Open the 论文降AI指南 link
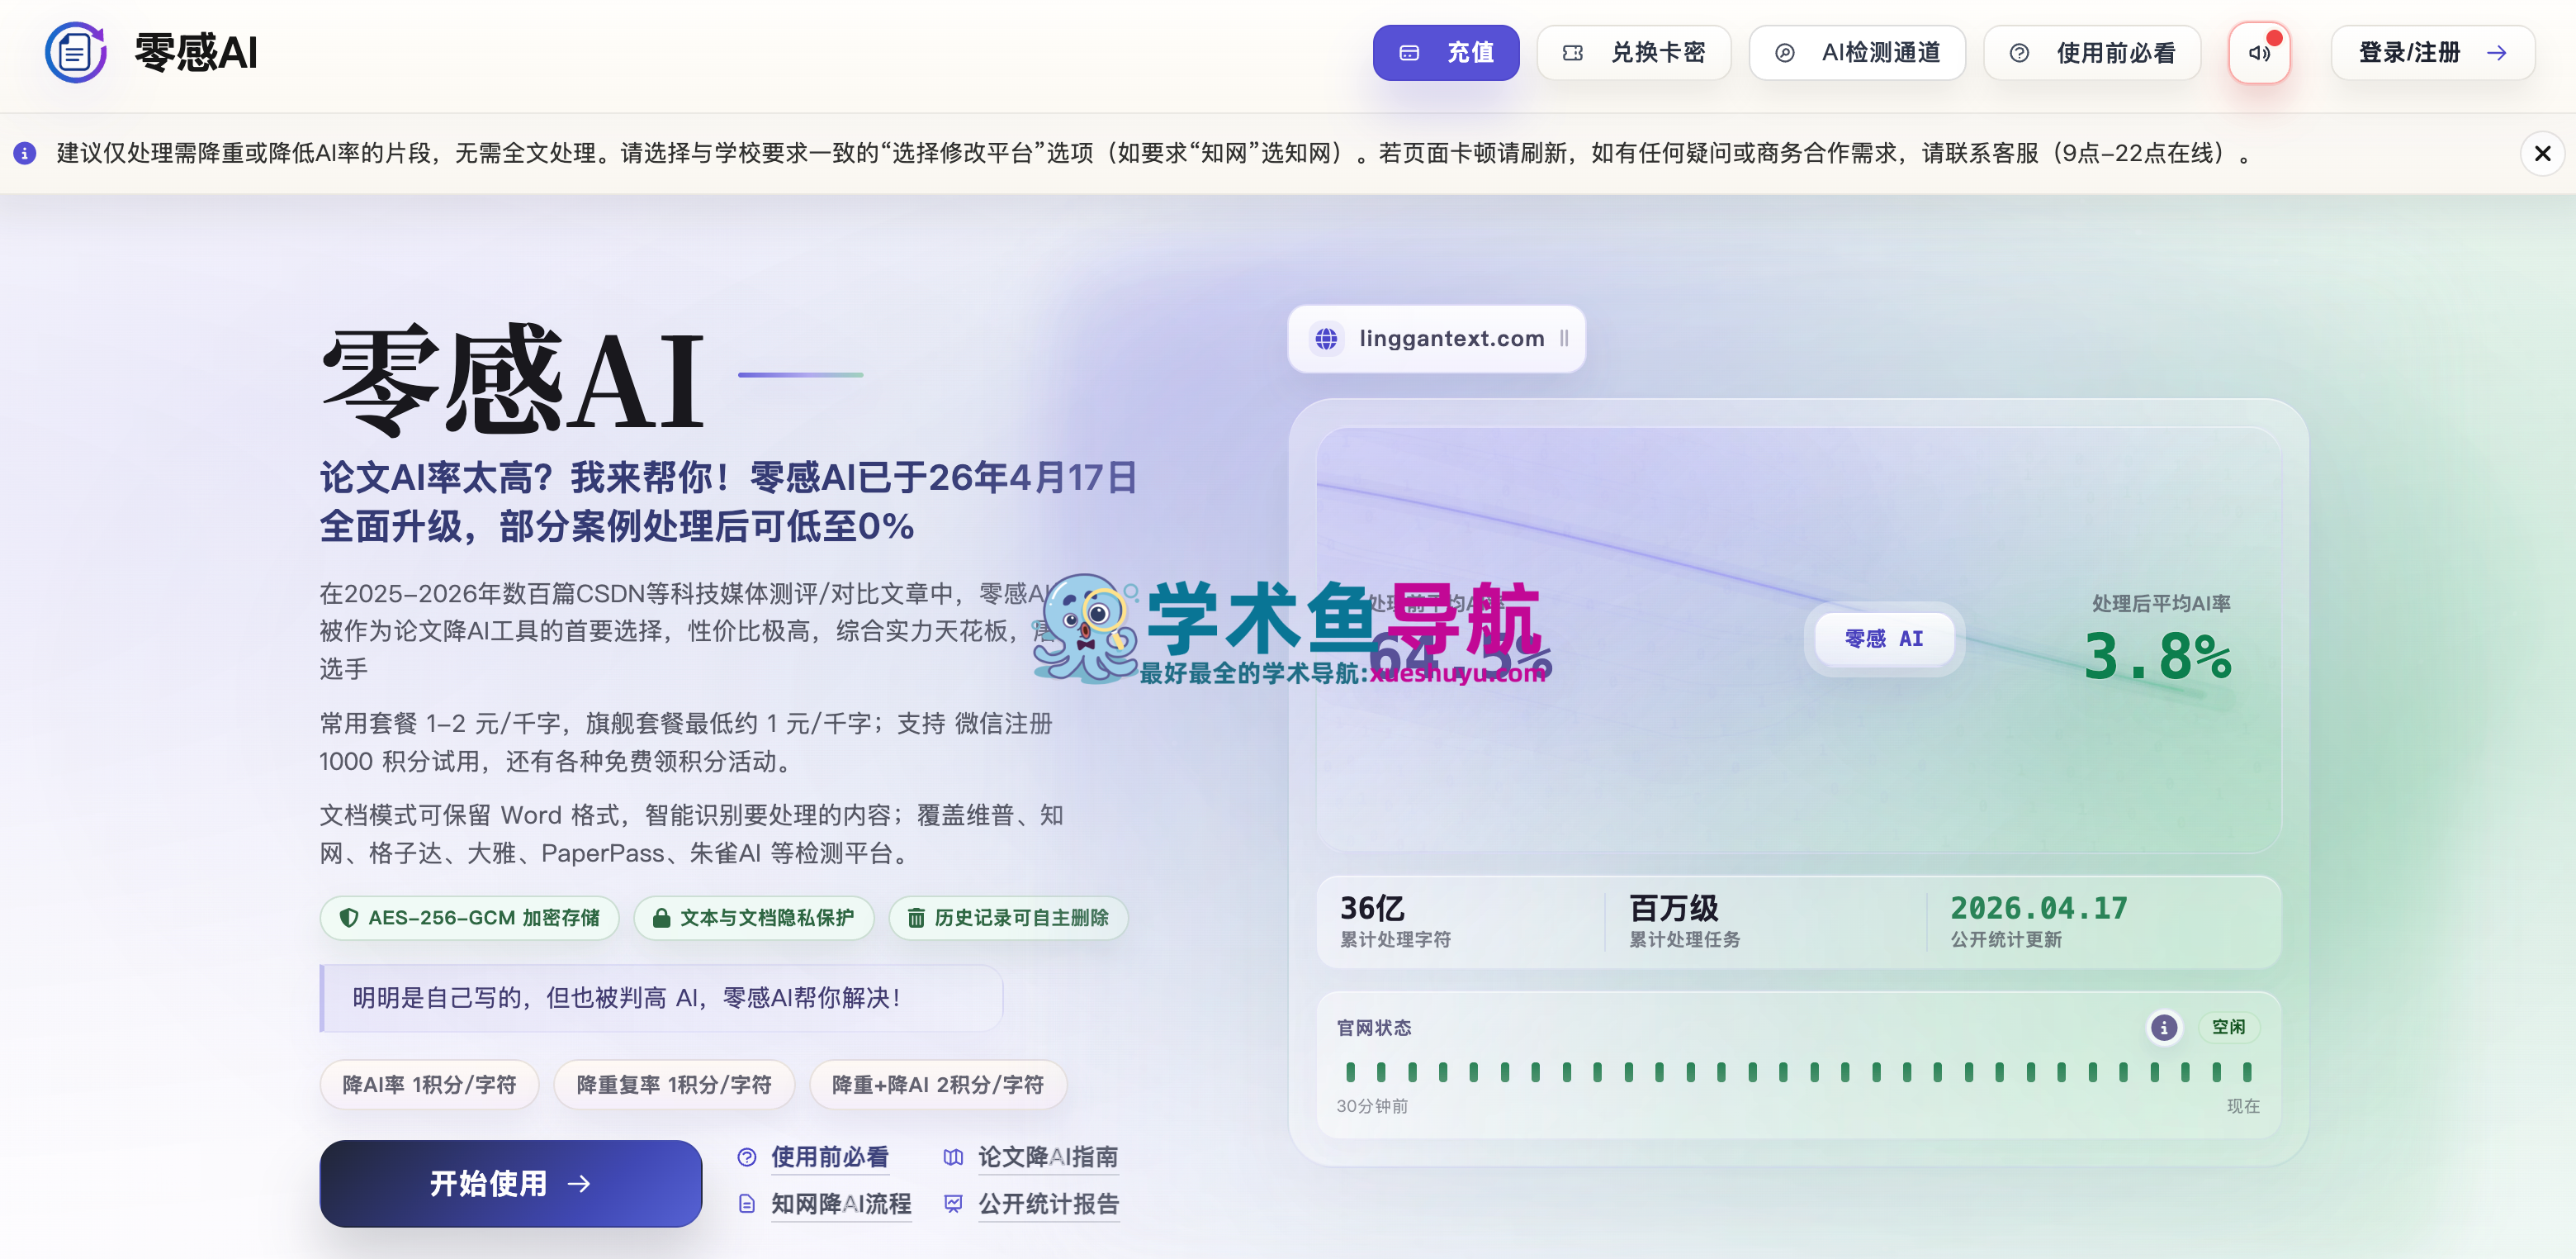2576x1259 pixels. tap(1047, 1158)
